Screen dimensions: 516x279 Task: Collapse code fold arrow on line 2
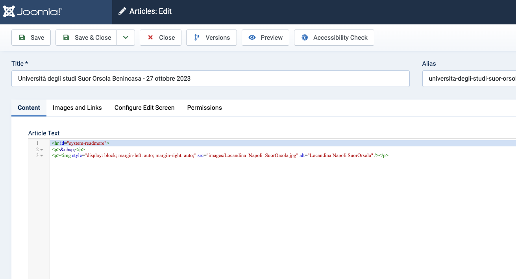coord(42,150)
